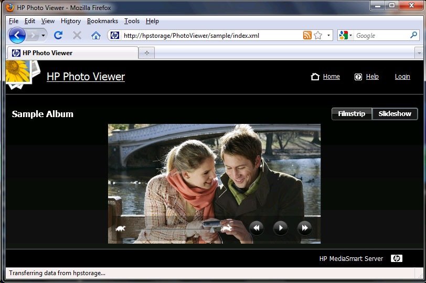426x283 pixels.
Task: Minimize the Firefox window
Action: [x=377, y=5]
